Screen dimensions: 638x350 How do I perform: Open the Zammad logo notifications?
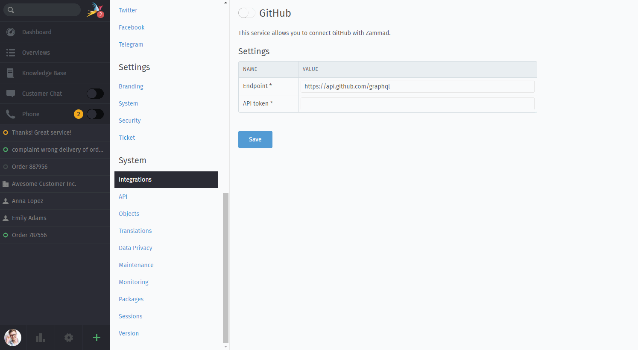pos(95,10)
